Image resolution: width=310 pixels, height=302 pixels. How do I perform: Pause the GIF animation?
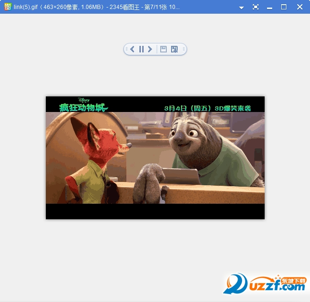click(x=141, y=49)
